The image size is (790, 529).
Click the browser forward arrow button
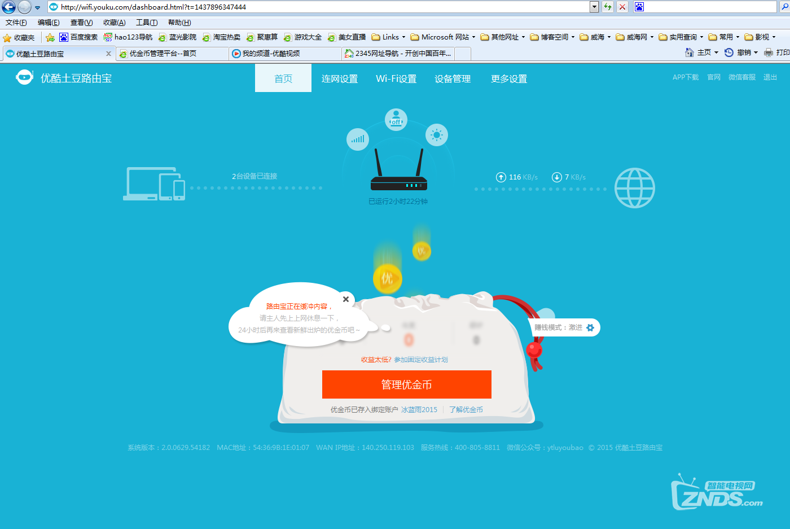coord(24,7)
